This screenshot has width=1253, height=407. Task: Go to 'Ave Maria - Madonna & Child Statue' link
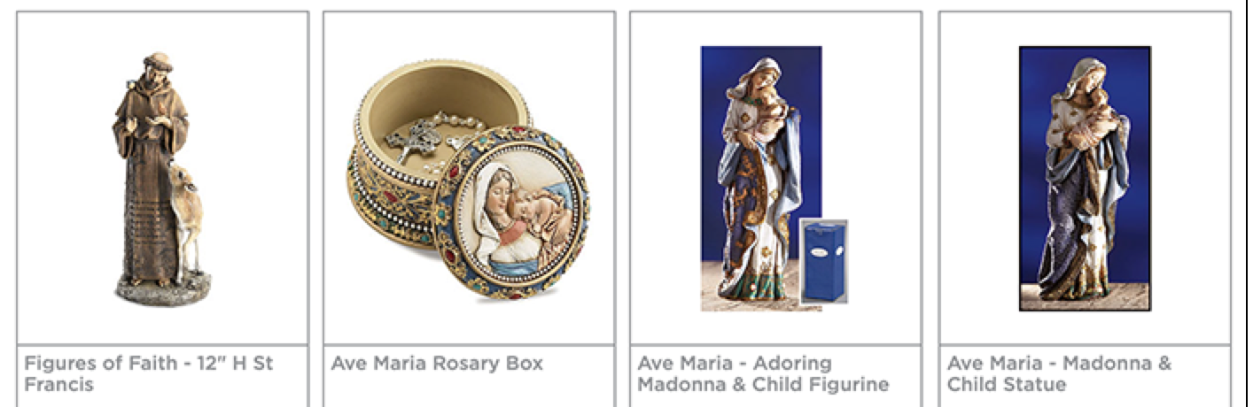1059,373
